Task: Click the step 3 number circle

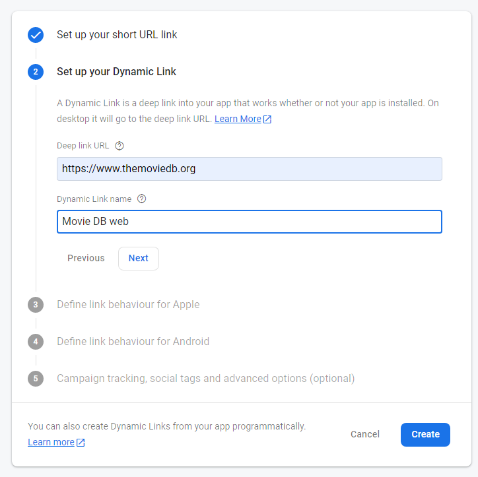Action: (36, 305)
